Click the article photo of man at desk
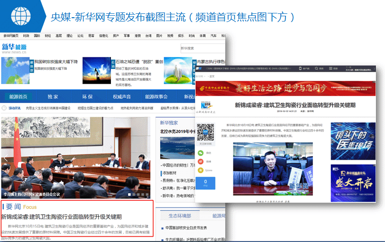Image resolution: width=385 pixels, height=242 pixels. 273,169
